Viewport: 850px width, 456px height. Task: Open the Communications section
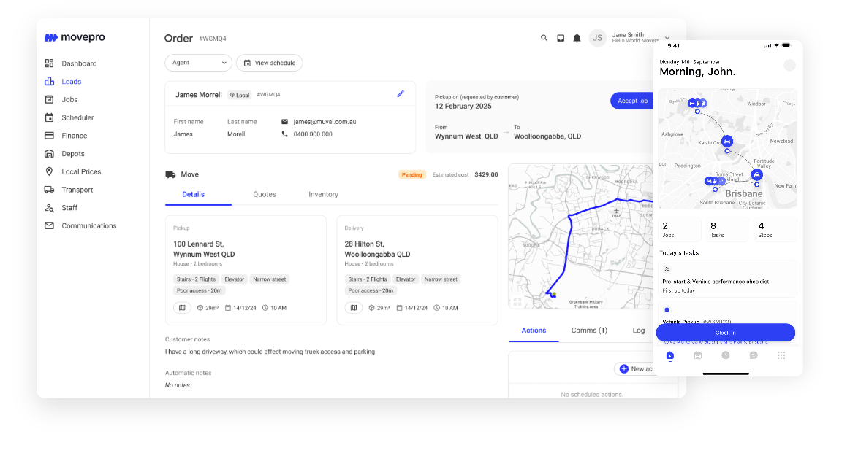pos(81,225)
